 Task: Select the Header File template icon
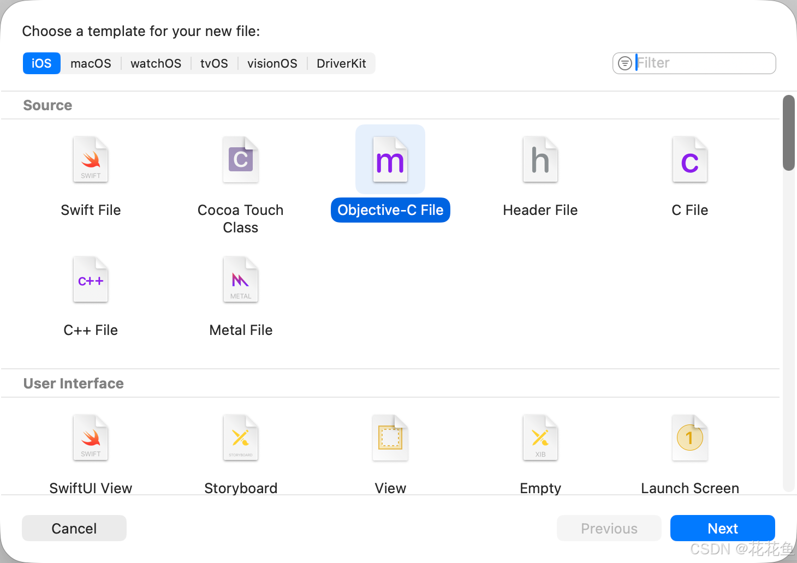[540, 159]
